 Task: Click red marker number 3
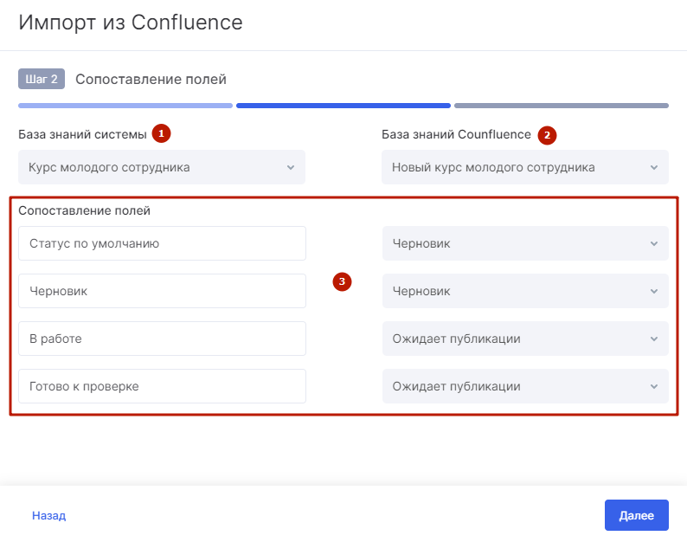coord(343,281)
